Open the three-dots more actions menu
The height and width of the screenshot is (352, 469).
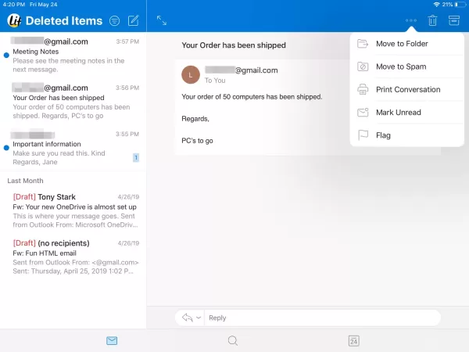tap(411, 21)
